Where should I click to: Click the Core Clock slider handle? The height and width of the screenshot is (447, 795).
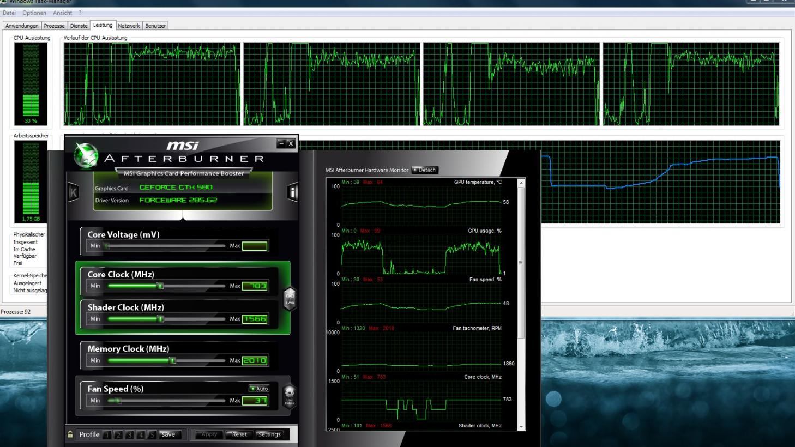(160, 286)
